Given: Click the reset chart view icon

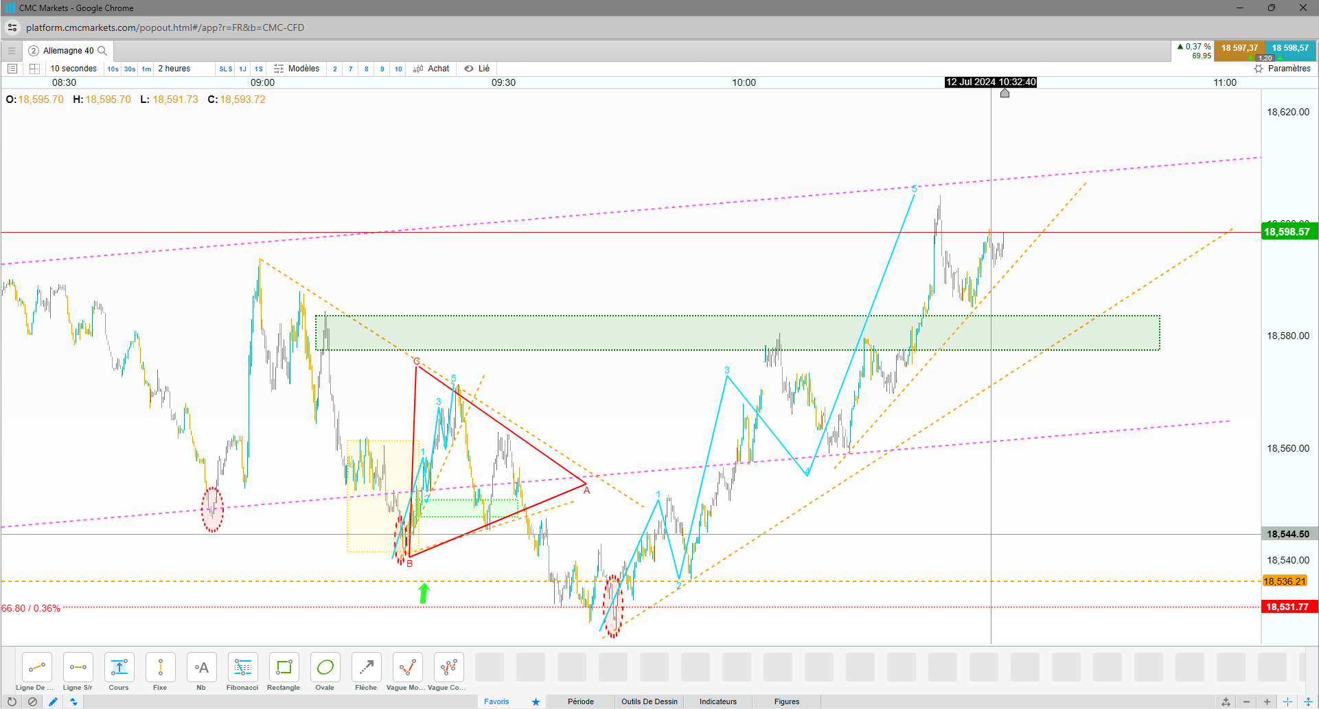Looking at the screenshot, I should (x=1226, y=701).
